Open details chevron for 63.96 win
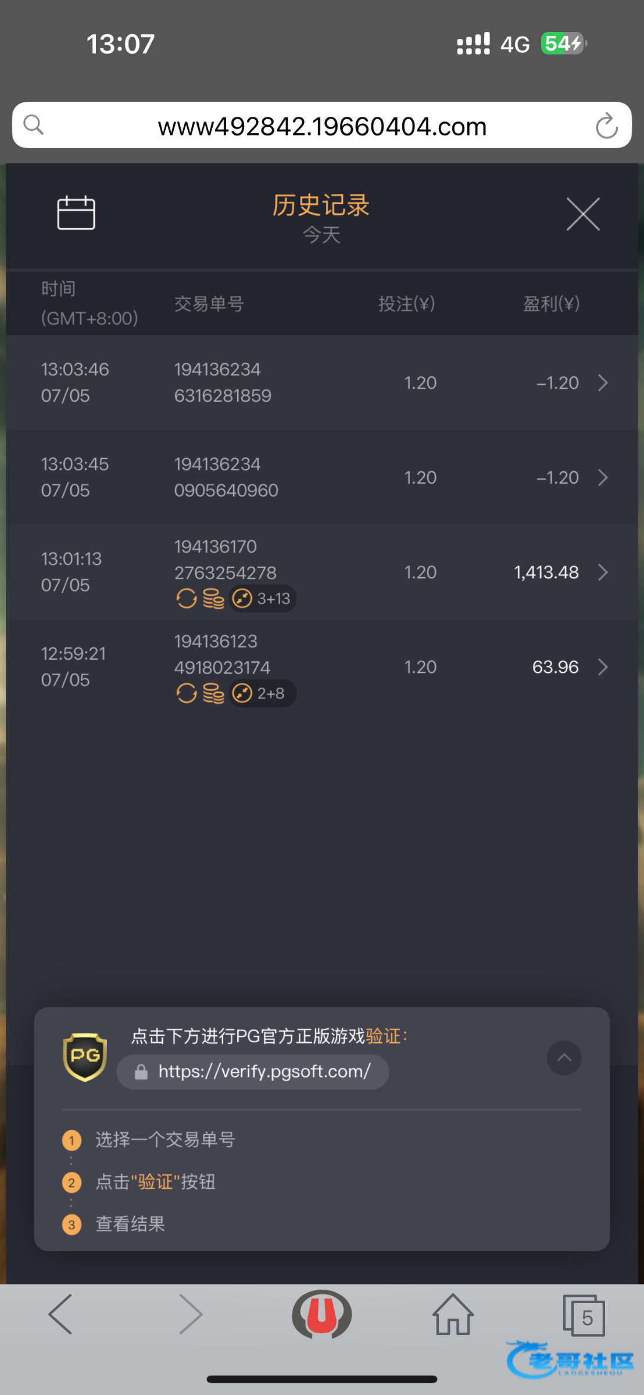Image resolution: width=644 pixels, height=1395 pixels. point(603,667)
